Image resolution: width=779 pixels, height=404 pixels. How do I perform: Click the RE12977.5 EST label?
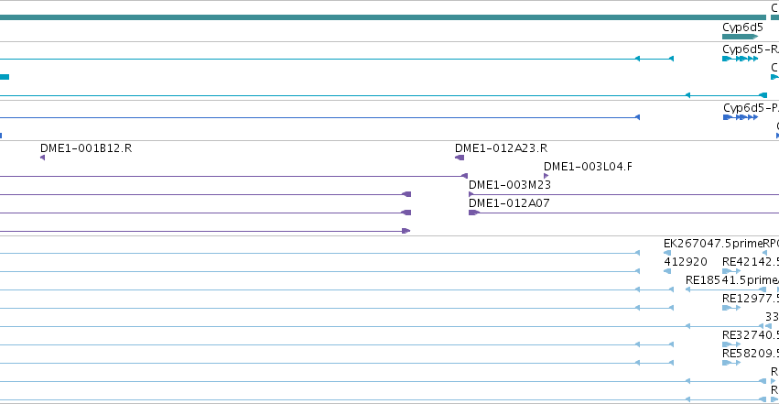[751, 299]
